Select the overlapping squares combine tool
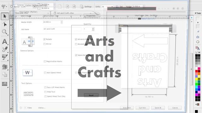 tap(5, 74)
